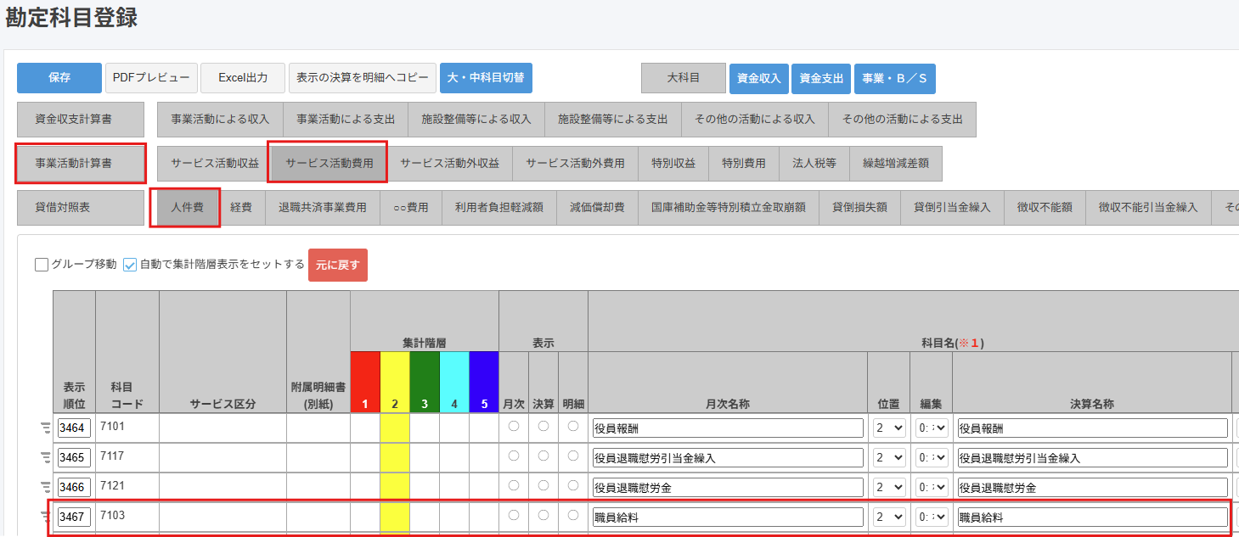
Task: Click the 資金支出 button
Action: tap(821, 78)
